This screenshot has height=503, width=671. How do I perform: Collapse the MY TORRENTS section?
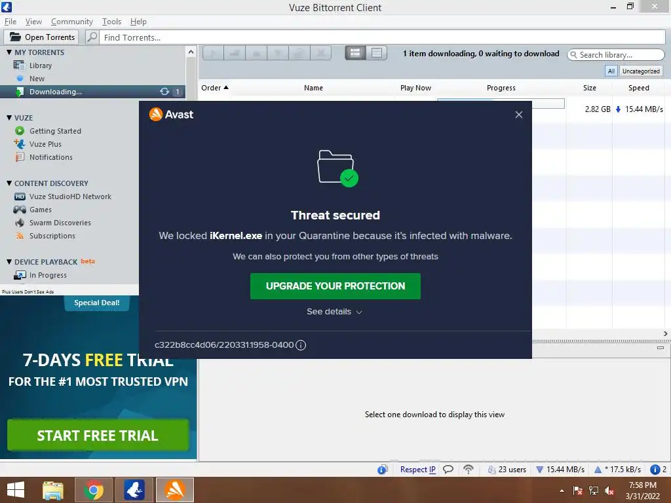(9, 52)
